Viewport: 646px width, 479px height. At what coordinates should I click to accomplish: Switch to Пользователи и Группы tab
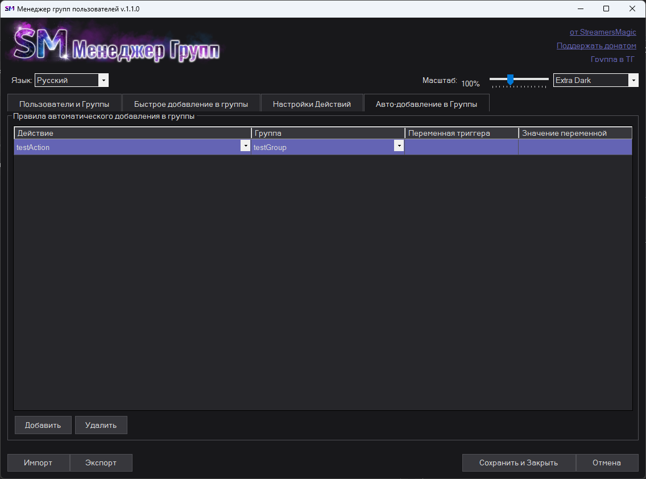point(64,104)
